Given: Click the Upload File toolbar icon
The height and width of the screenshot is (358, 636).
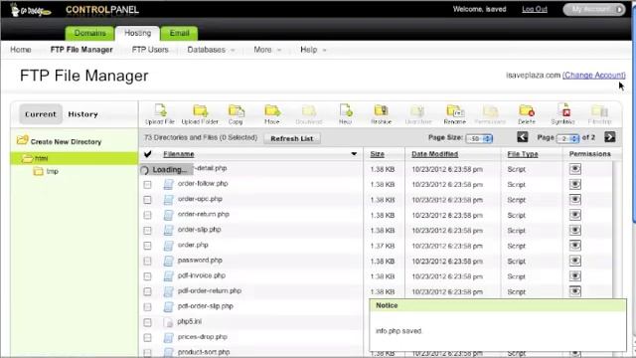Looking at the screenshot, I should click(x=160, y=110).
